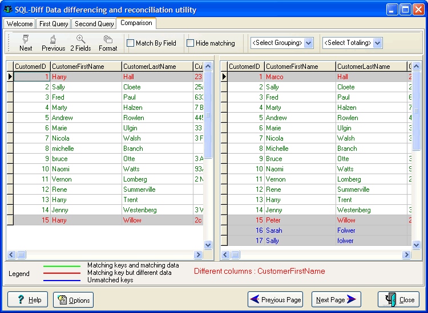428x313 pixels.
Task: Click 'Naomi' in right grid
Action: coord(274,169)
